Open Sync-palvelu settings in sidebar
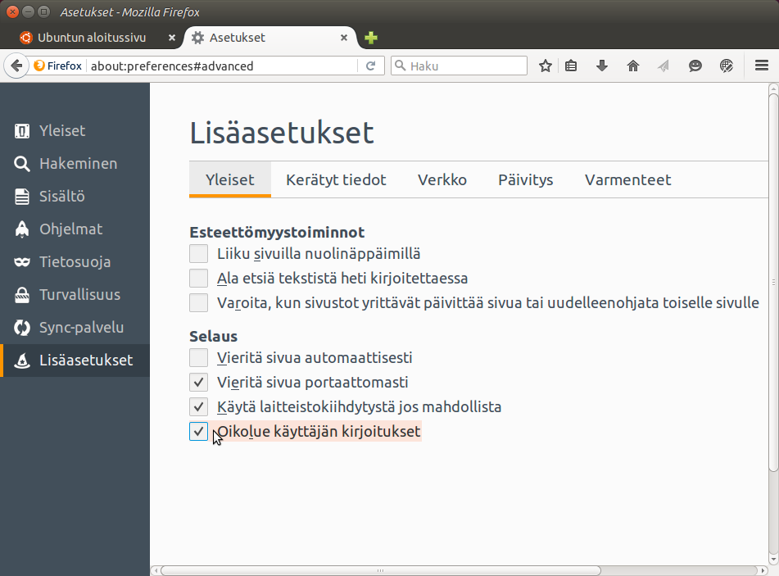The image size is (779, 576). point(81,328)
